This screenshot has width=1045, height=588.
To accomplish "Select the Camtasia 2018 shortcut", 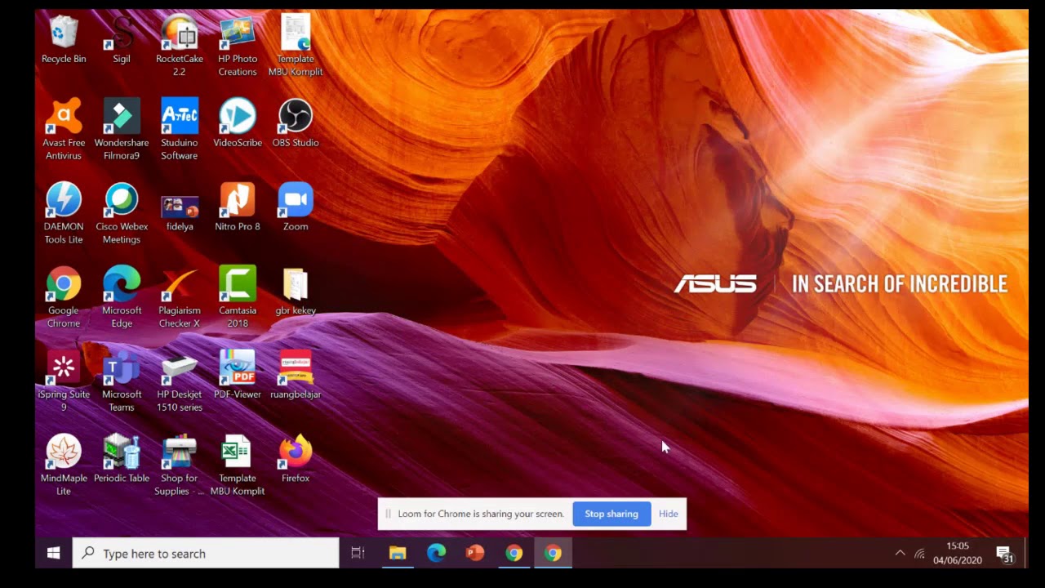I will 238,297.
